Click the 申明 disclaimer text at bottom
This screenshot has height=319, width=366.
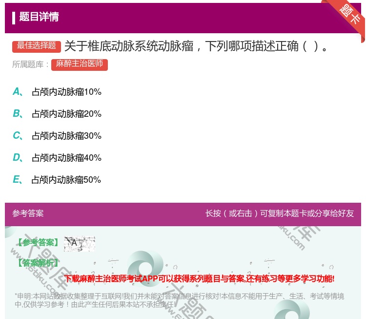[x=179, y=300]
